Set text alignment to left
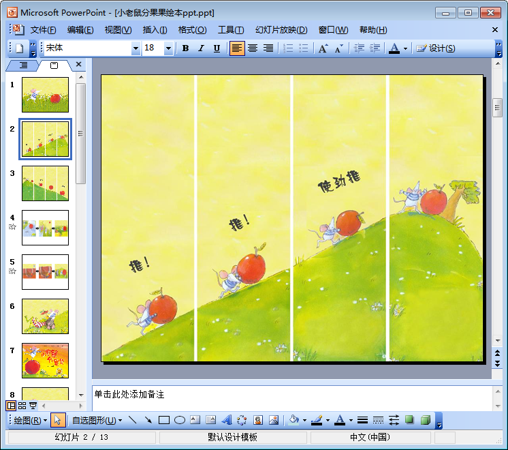 point(237,48)
